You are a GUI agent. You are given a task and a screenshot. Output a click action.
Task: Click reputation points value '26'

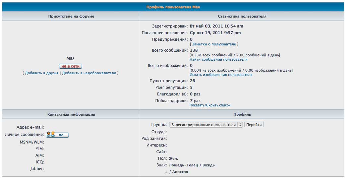tap(193, 81)
